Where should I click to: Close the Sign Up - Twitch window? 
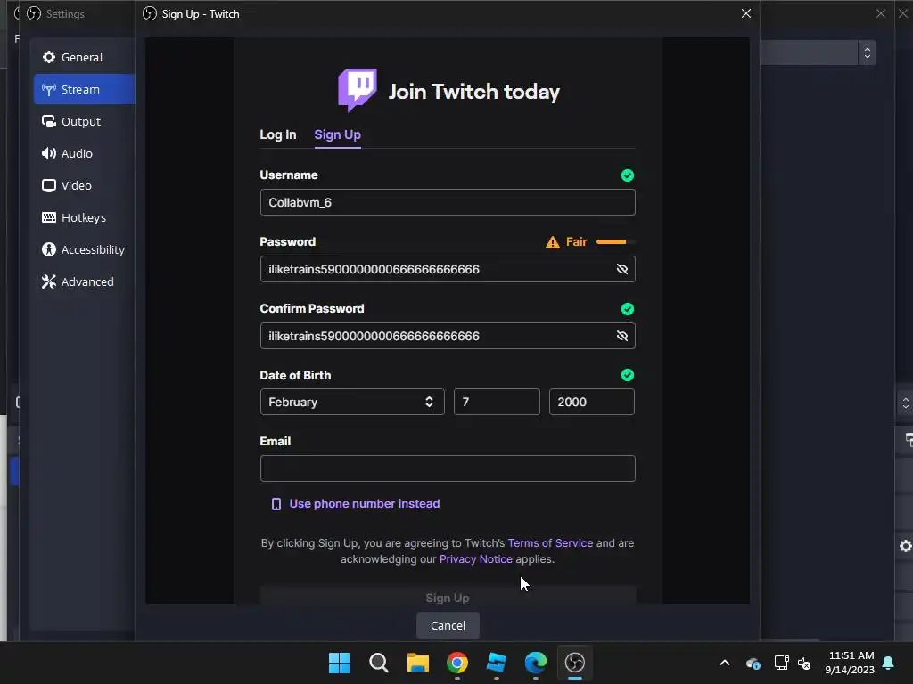point(746,13)
